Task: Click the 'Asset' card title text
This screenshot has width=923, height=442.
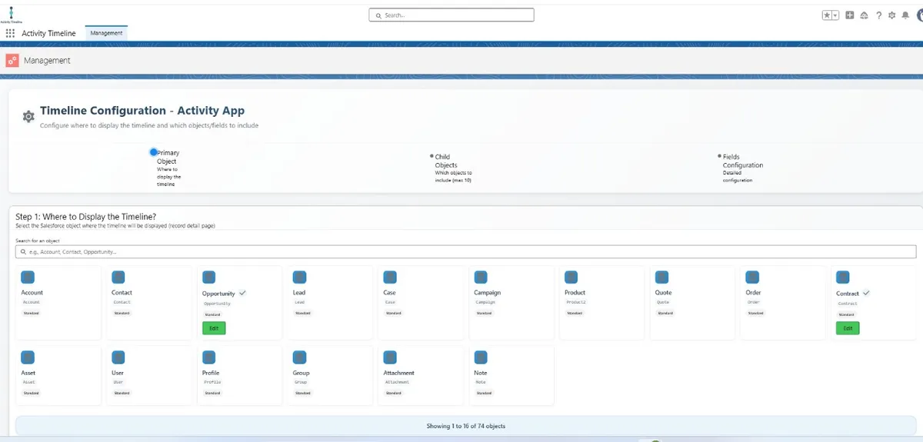Action: (x=28, y=373)
